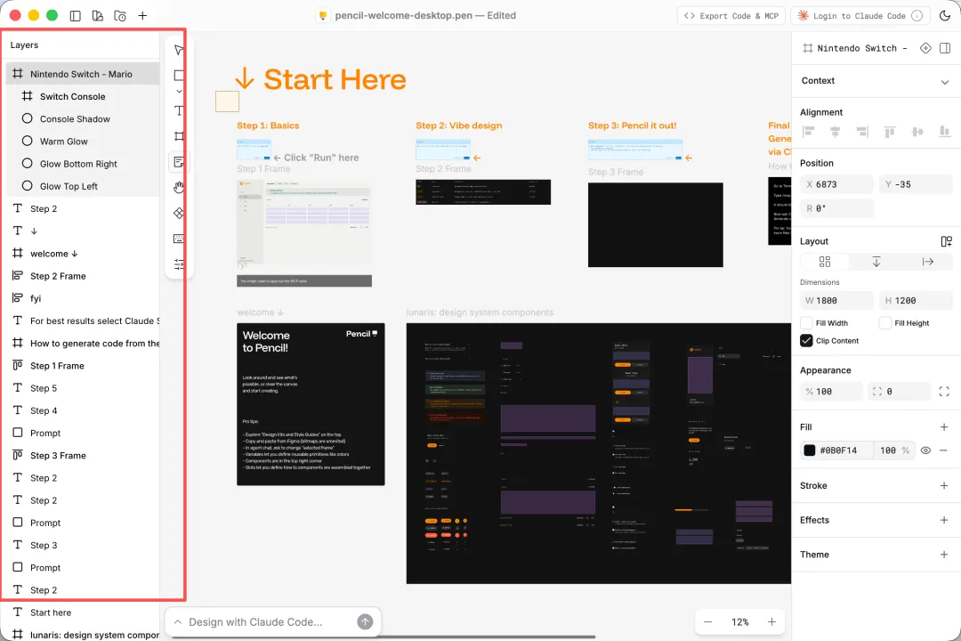Screen dimensions: 961x641
Task: Zoom out with minus button
Action: (708, 622)
